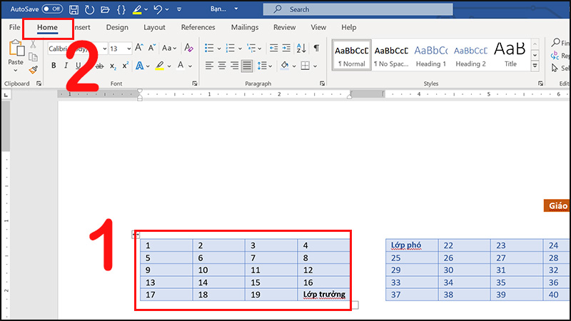Apply justify text alignment
Image resolution: width=571 pixels, height=321 pixels.
[x=246, y=66]
